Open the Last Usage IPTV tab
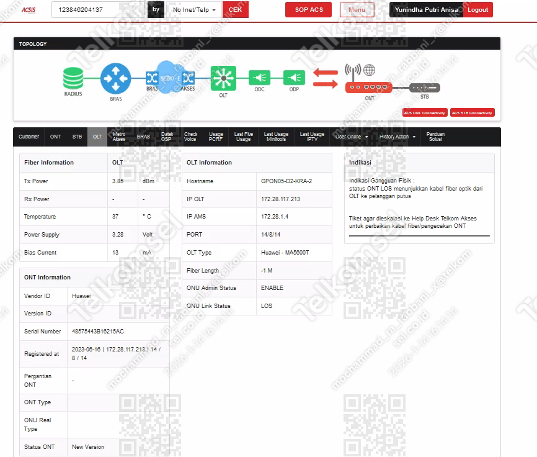This screenshot has height=457, width=537. pos(312,137)
